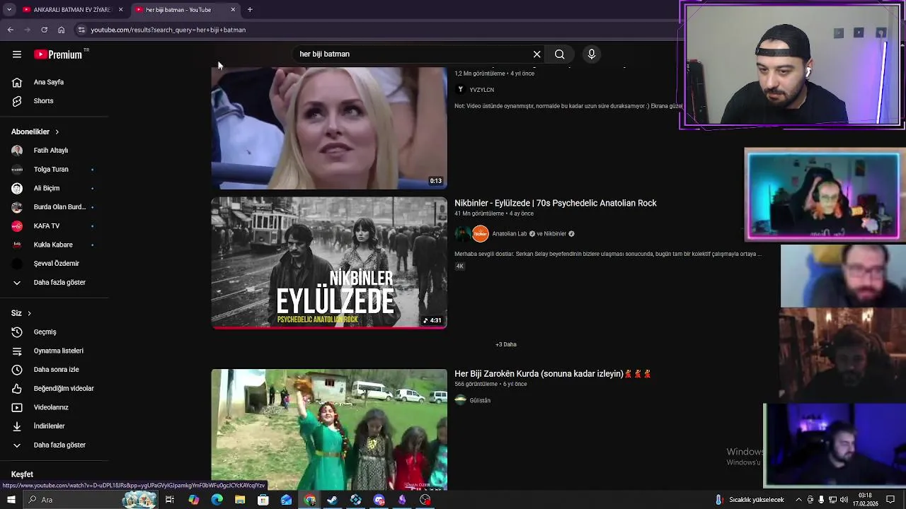906x509 pixels.
Task: Reload the page with refresh icon
Action: (x=44, y=30)
